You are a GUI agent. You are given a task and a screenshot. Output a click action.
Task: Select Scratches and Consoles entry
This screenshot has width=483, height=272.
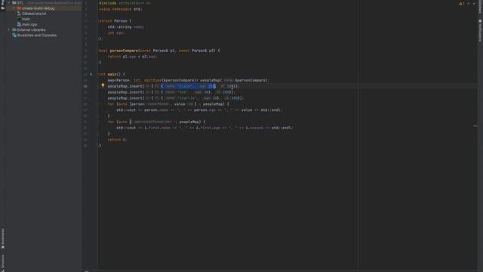pos(37,36)
